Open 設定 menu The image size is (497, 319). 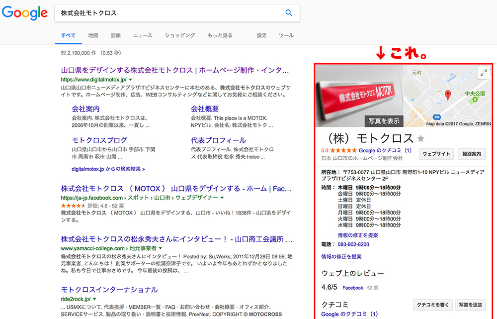pyautogui.click(x=261, y=35)
